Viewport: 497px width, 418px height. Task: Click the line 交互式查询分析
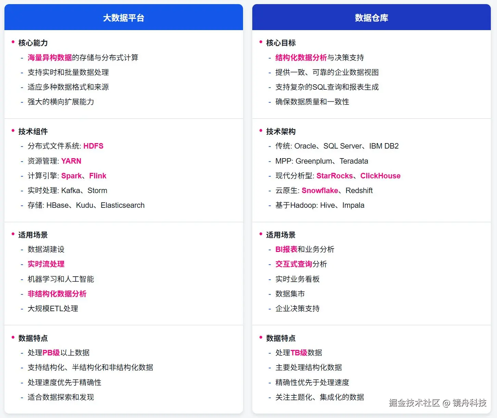pyautogui.click(x=301, y=264)
